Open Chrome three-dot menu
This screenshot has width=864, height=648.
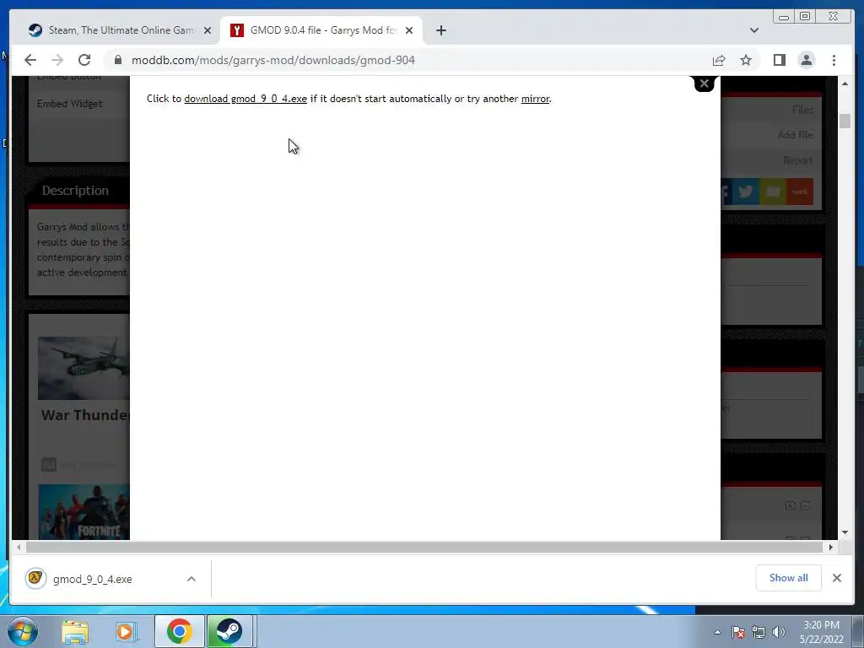coord(834,60)
